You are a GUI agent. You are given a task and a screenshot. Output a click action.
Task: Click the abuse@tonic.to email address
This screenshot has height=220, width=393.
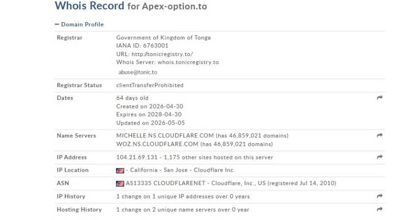[138, 72]
